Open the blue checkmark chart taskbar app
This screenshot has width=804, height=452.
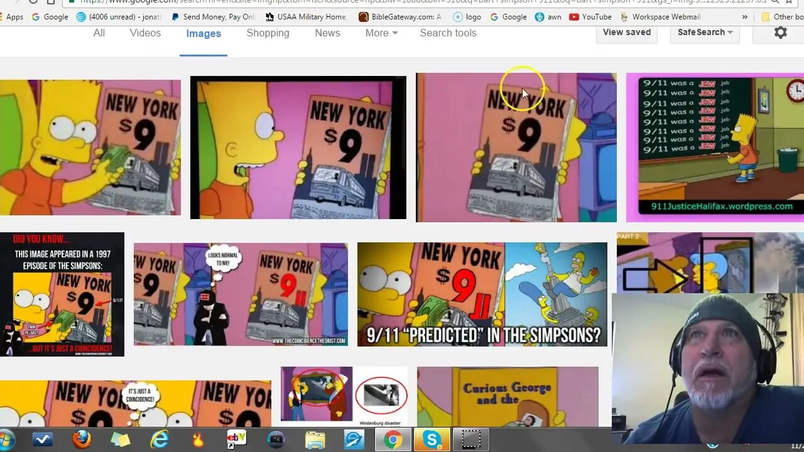pyautogui.click(x=43, y=440)
